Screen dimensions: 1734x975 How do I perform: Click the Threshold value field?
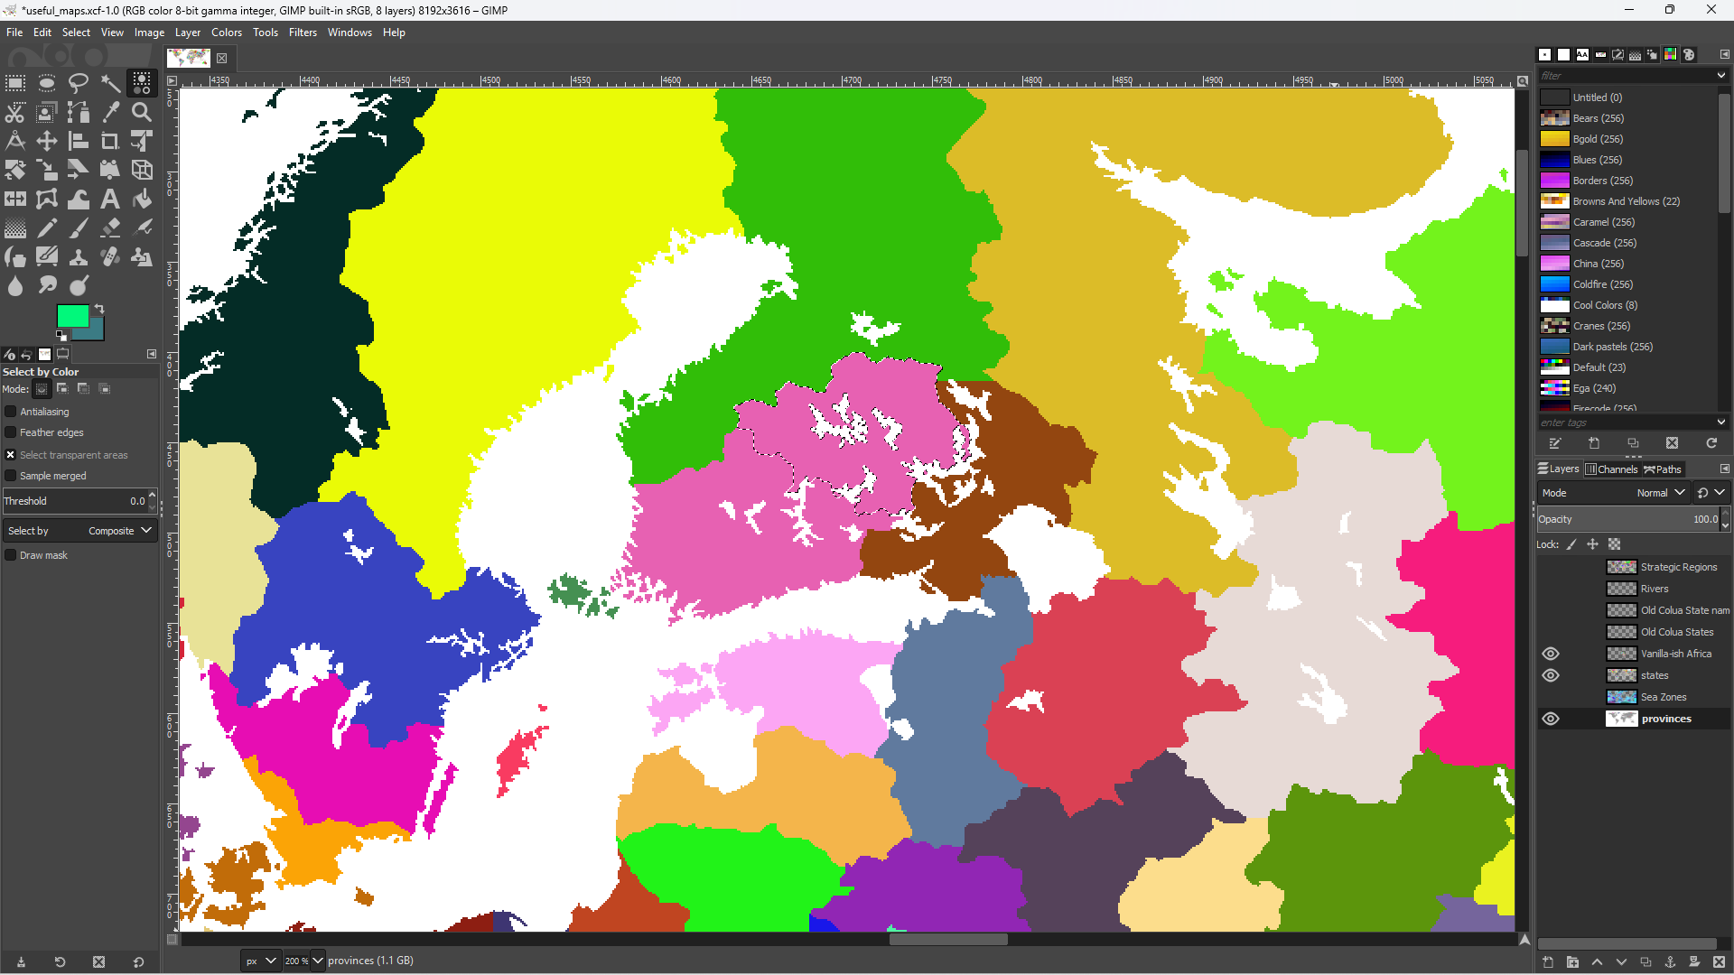[x=74, y=501]
